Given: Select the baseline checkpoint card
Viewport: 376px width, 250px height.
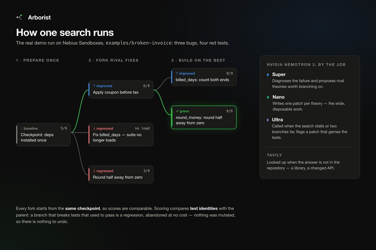Looking at the screenshot, I should point(43,135).
